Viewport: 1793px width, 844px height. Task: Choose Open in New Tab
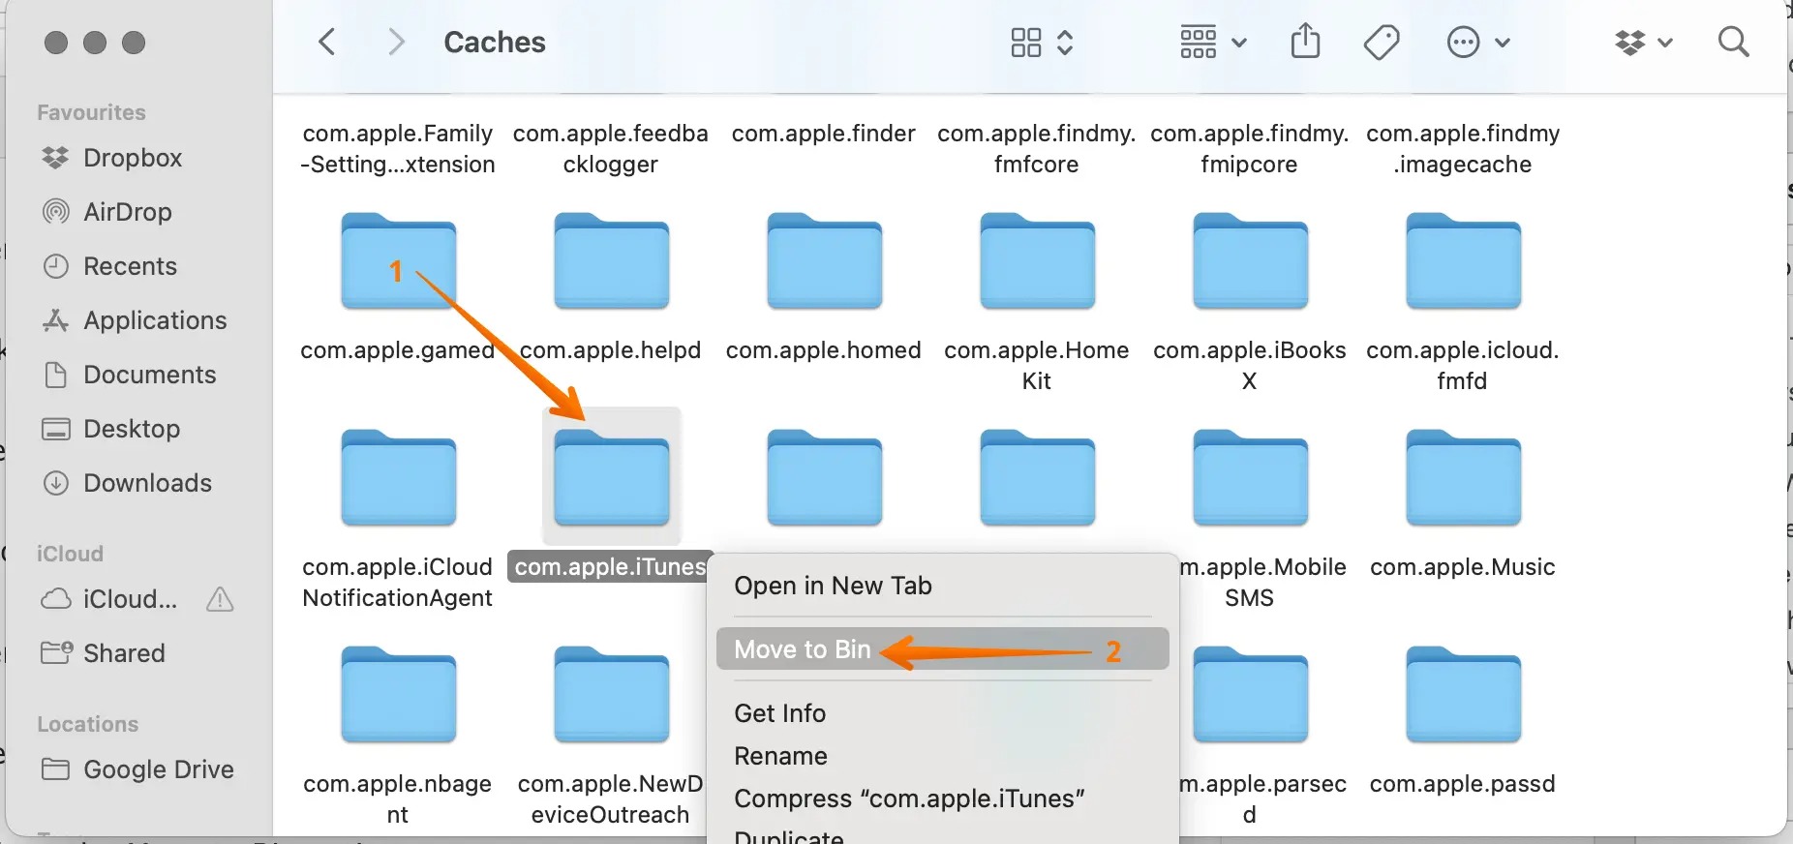click(x=942, y=586)
